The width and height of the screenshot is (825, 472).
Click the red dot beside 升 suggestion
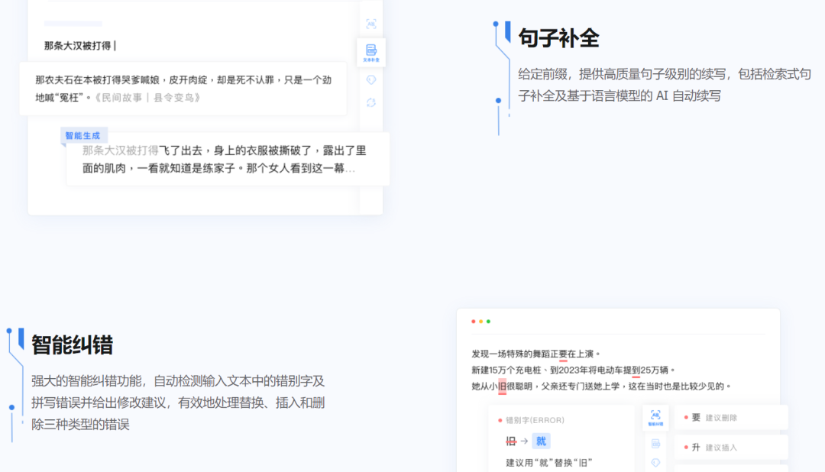coord(686,448)
